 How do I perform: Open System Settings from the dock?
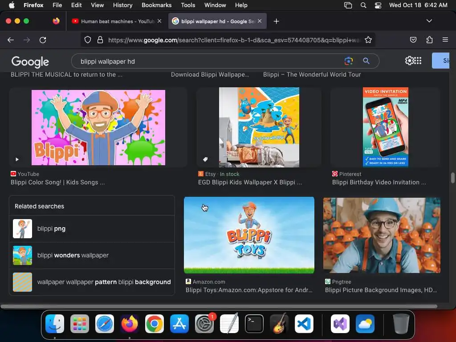tap(204, 324)
